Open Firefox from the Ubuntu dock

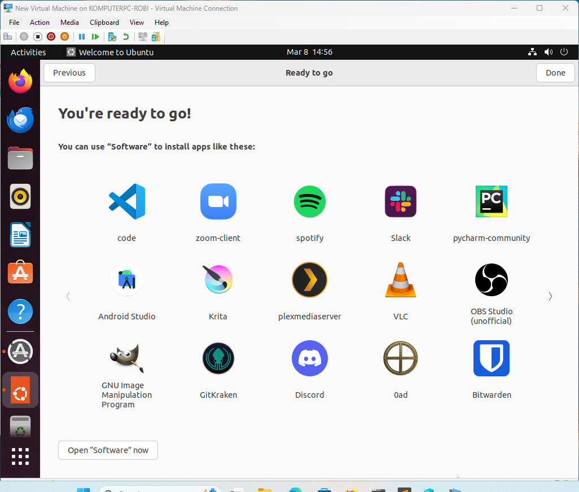coord(20,82)
